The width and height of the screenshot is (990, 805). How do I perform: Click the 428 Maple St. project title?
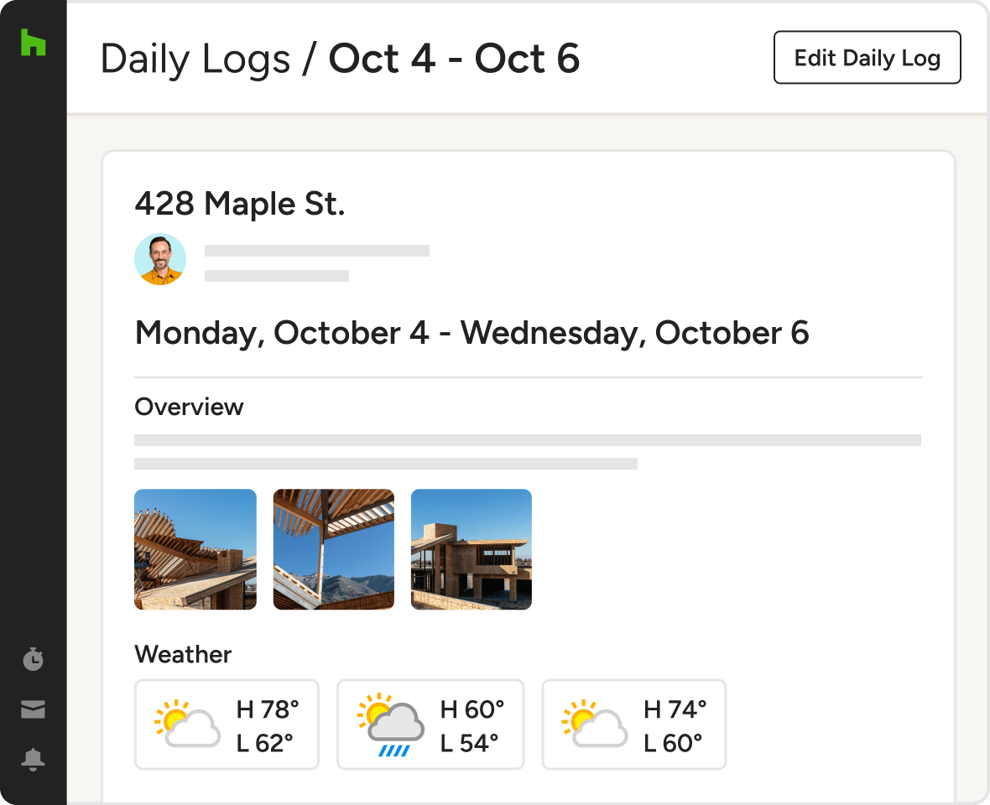coord(240,204)
